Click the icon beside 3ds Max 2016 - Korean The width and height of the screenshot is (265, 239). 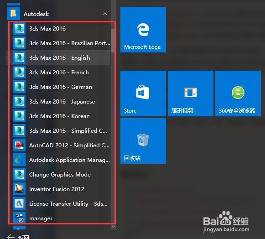pos(19,116)
